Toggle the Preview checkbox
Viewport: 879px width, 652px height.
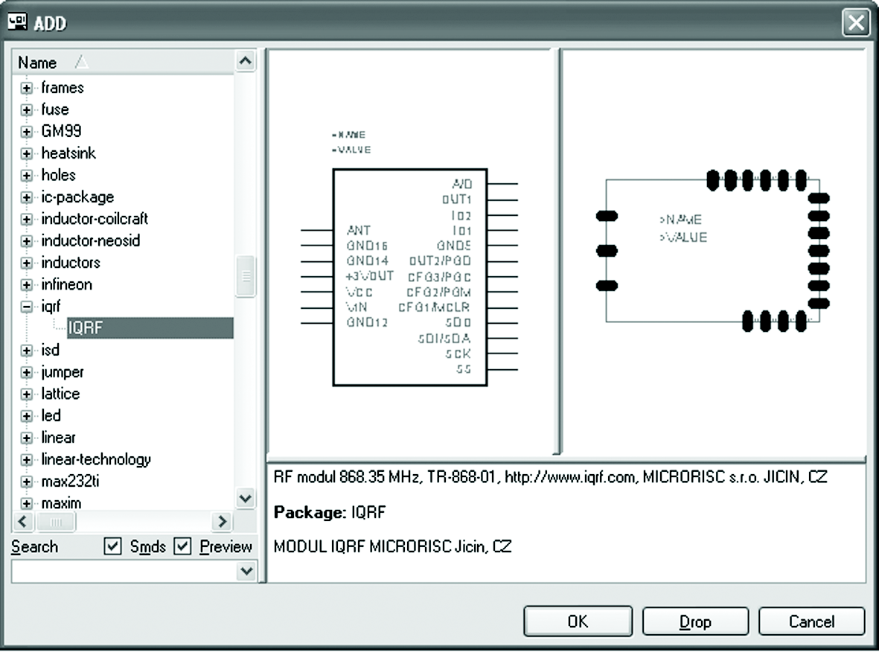[x=183, y=546]
